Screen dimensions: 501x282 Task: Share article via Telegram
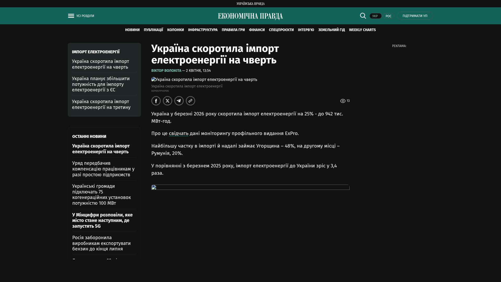(x=179, y=101)
